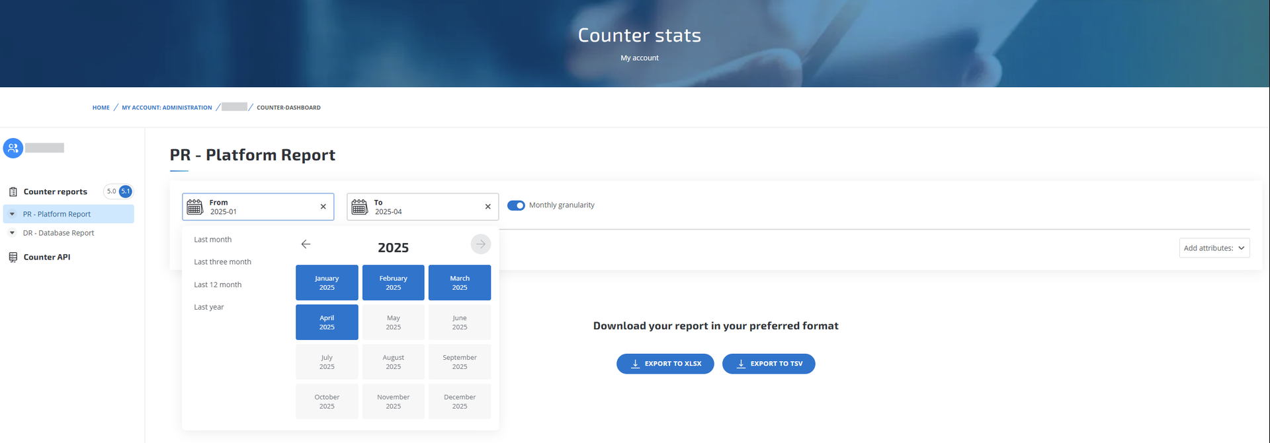Click COUNTER-DASHBOARD breadcrumb
The height and width of the screenshot is (443, 1270).
(x=288, y=108)
